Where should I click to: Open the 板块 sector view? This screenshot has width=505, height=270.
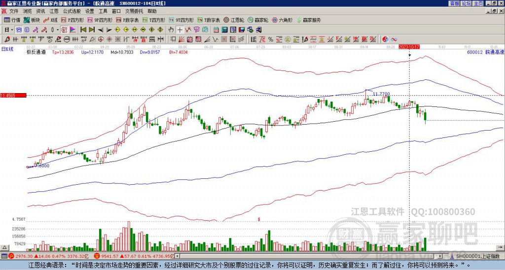tap(32, 20)
